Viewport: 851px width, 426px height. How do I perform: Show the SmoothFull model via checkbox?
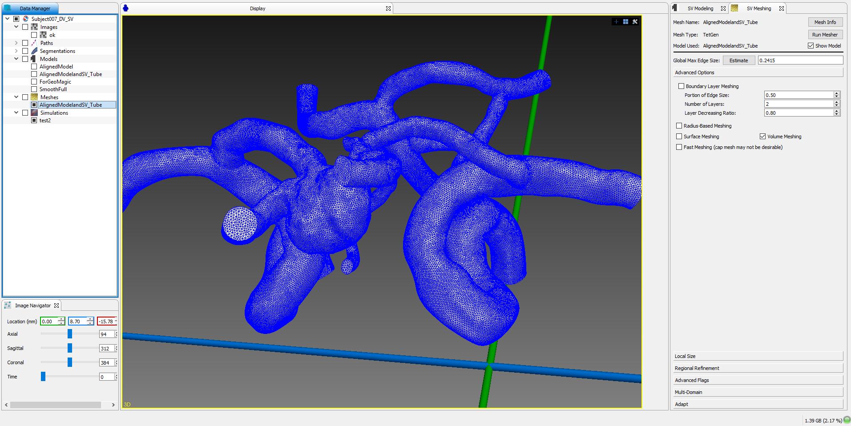(34, 89)
